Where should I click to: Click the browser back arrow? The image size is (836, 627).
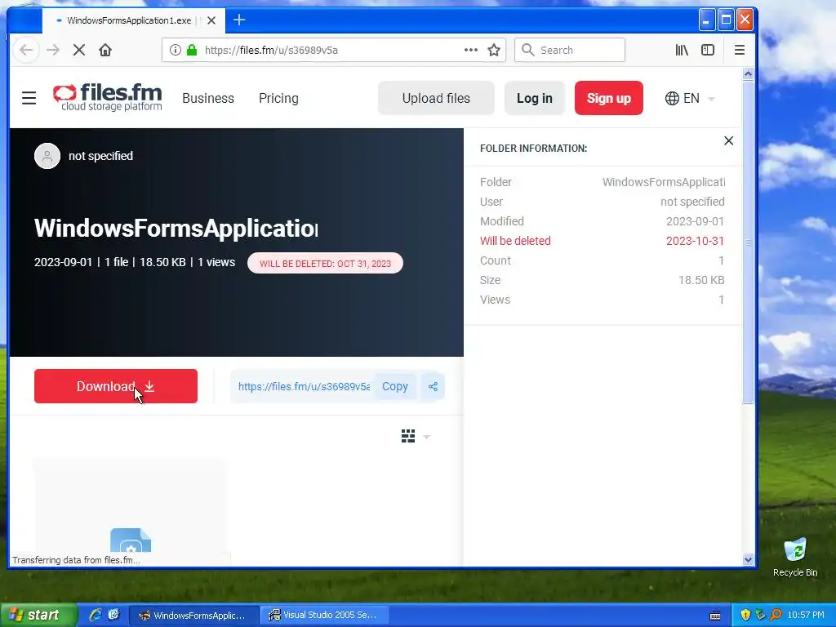(26, 50)
